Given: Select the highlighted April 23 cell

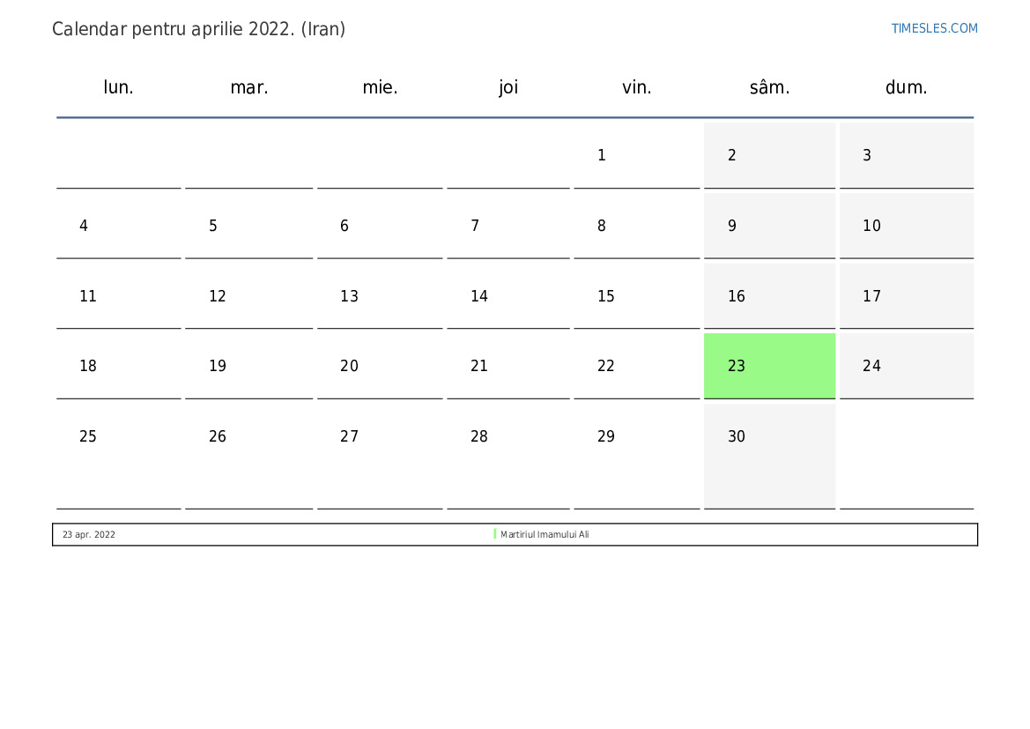Looking at the screenshot, I should click(769, 366).
